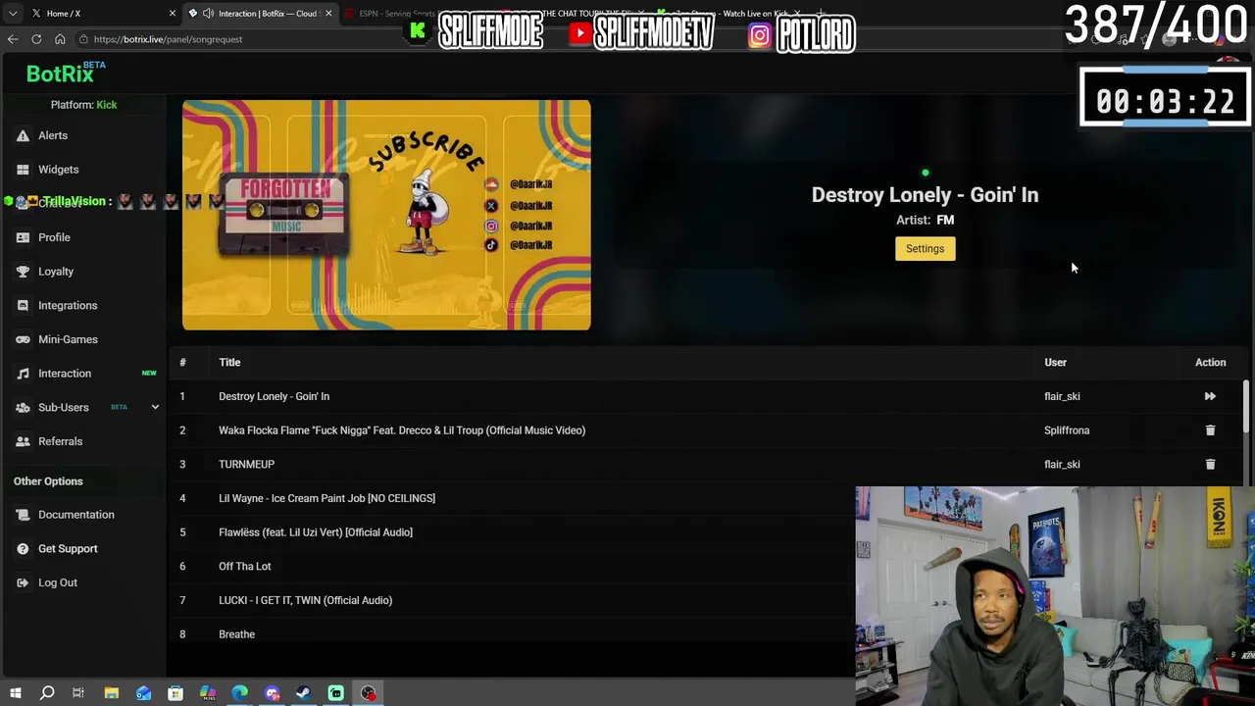Open the Loyalty trophy icon
1255x706 pixels.
click(23, 272)
